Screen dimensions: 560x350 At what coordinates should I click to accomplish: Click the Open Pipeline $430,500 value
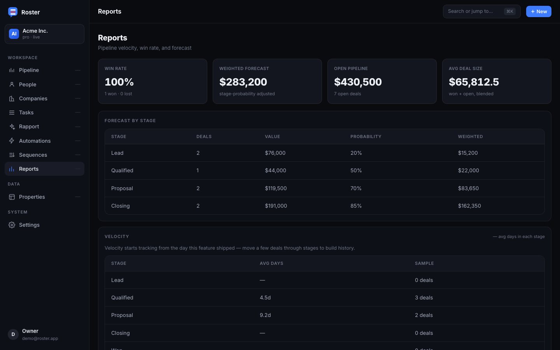tap(358, 82)
